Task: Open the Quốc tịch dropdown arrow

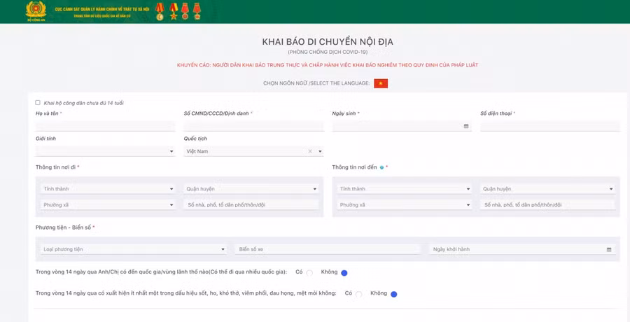Action: [320, 152]
